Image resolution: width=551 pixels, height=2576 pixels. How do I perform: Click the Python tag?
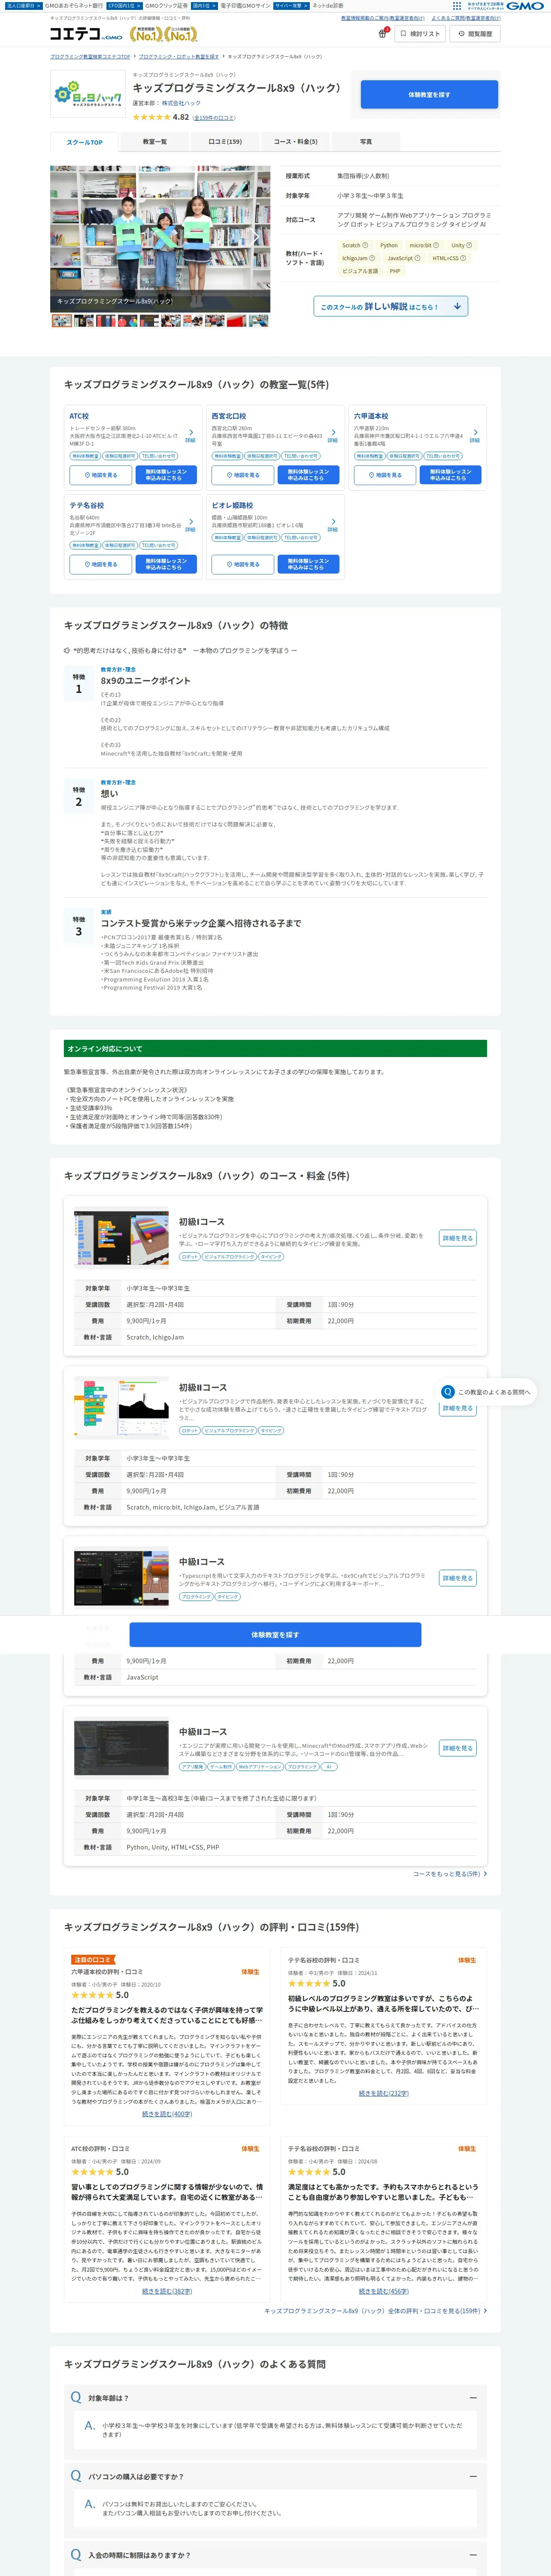tap(388, 245)
